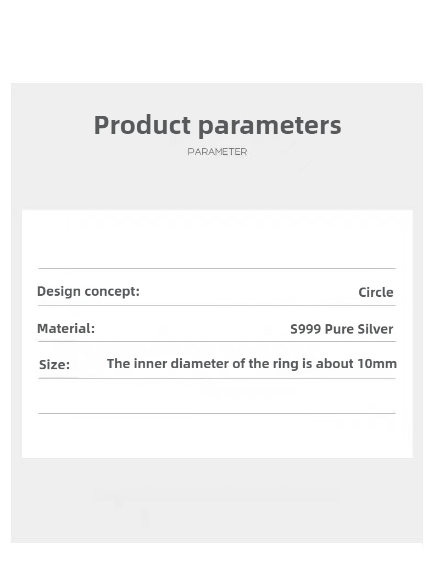Select the "S999 Pure Silver" value
The height and width of the screenshot is (586, 434).
click(342, 329)
